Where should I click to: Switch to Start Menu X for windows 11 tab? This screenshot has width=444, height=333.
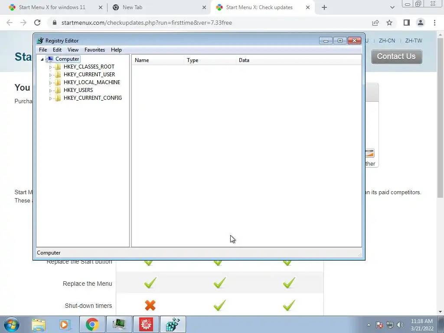(x=52, y=7)
